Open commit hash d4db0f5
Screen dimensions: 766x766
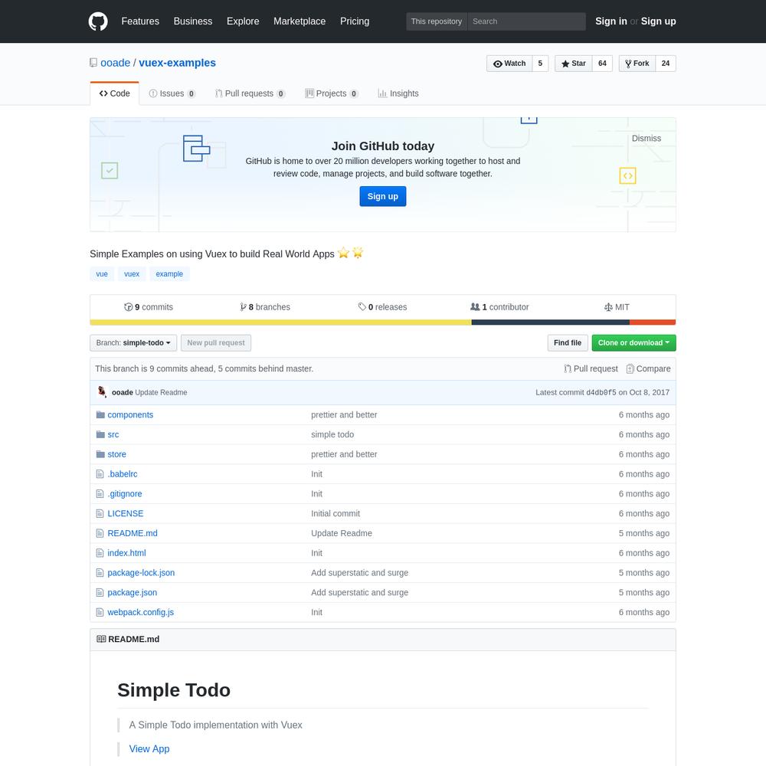[601, 392]
